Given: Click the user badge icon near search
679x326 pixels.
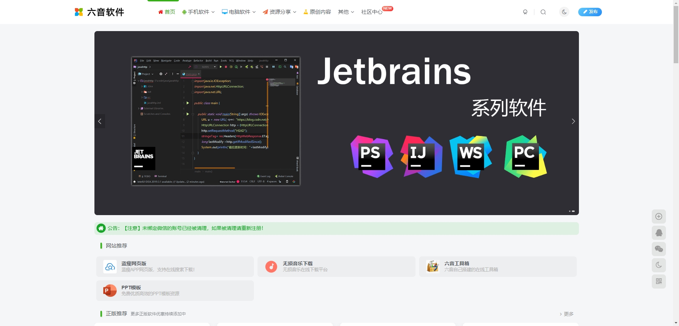Looking at the screenshot, I should point(526,12).
